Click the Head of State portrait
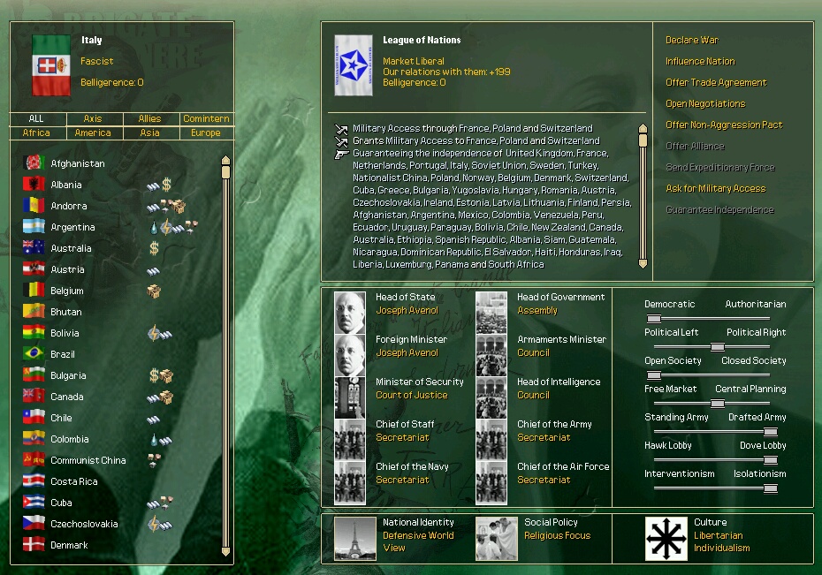 350,313
